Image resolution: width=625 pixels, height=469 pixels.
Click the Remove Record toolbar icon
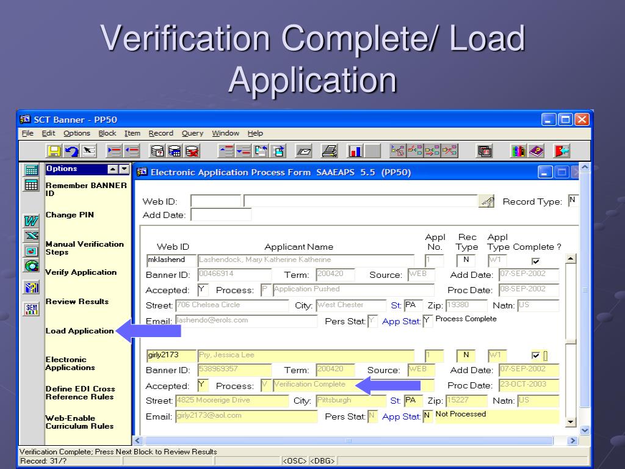pos(132,151)
